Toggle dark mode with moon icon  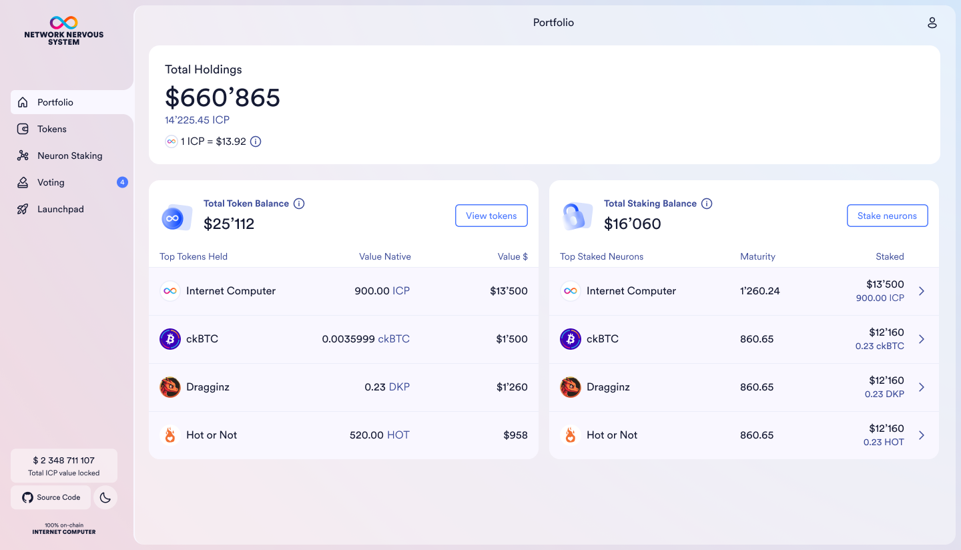tap(105, 497)
